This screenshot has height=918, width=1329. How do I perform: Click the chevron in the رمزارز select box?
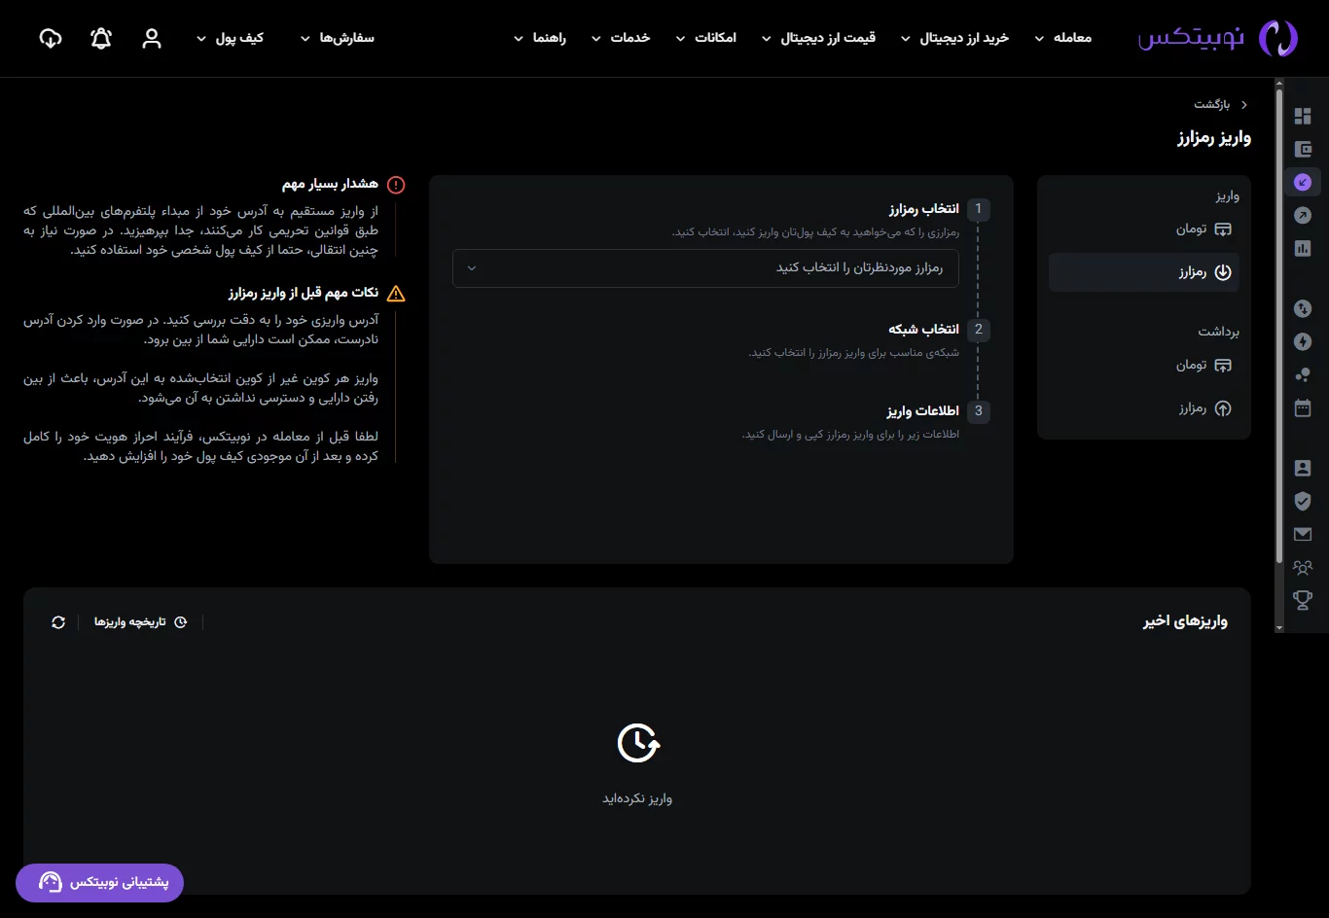pyautogui.click(x=472, y=268)
